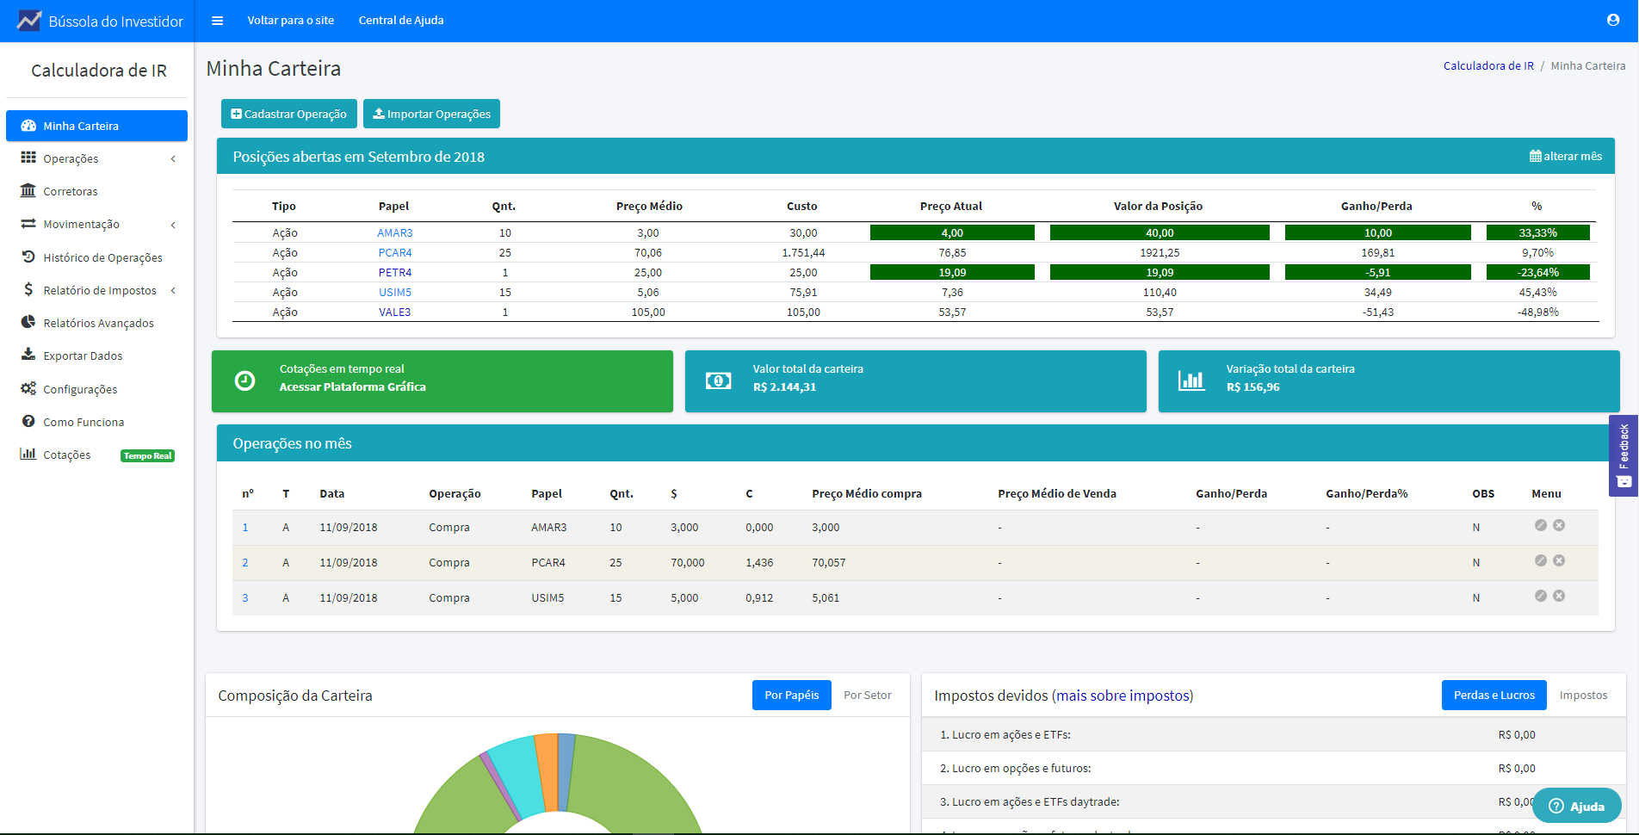Expand the Operações submenu chevron
This screenshot has width=1639, height=835.
point(173,158)
